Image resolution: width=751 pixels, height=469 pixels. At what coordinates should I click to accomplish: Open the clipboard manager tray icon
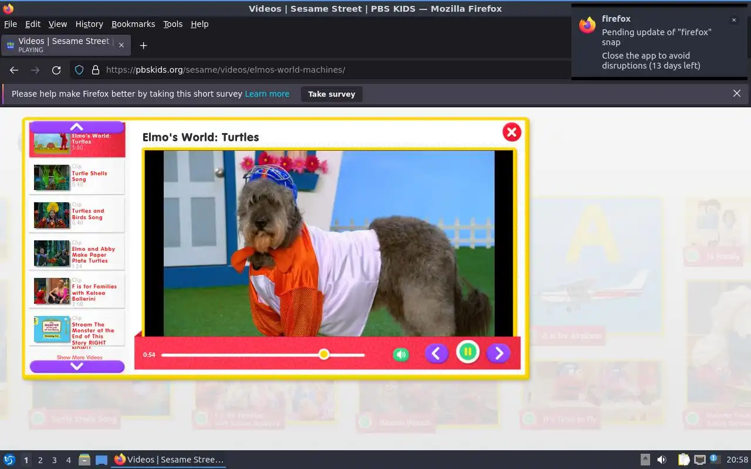tap(684, 460)
